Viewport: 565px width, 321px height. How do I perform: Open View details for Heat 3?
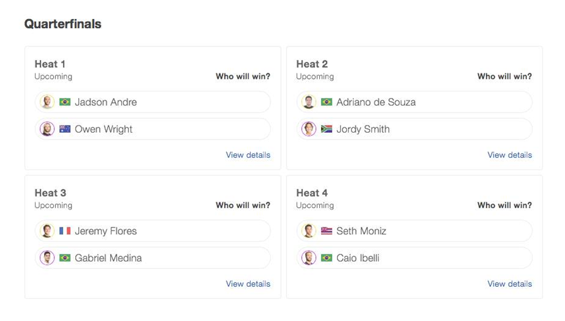tap(248, 284)
